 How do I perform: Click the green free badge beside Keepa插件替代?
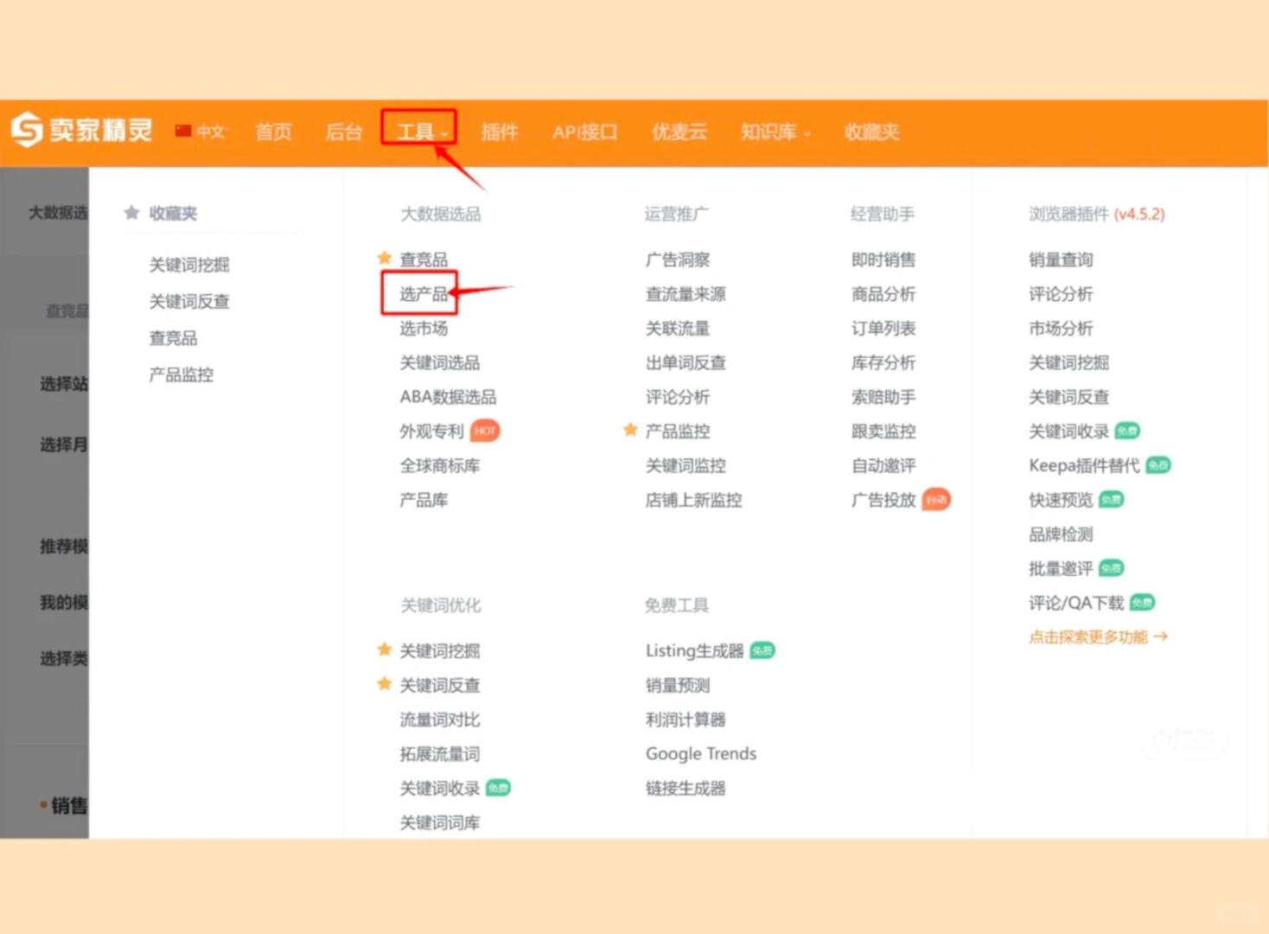1158,465
